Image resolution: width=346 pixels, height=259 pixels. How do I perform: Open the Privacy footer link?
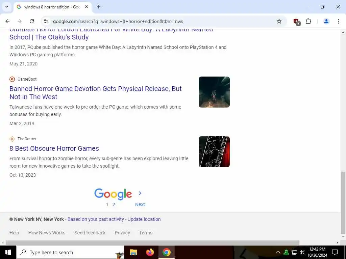pos(122,233)
